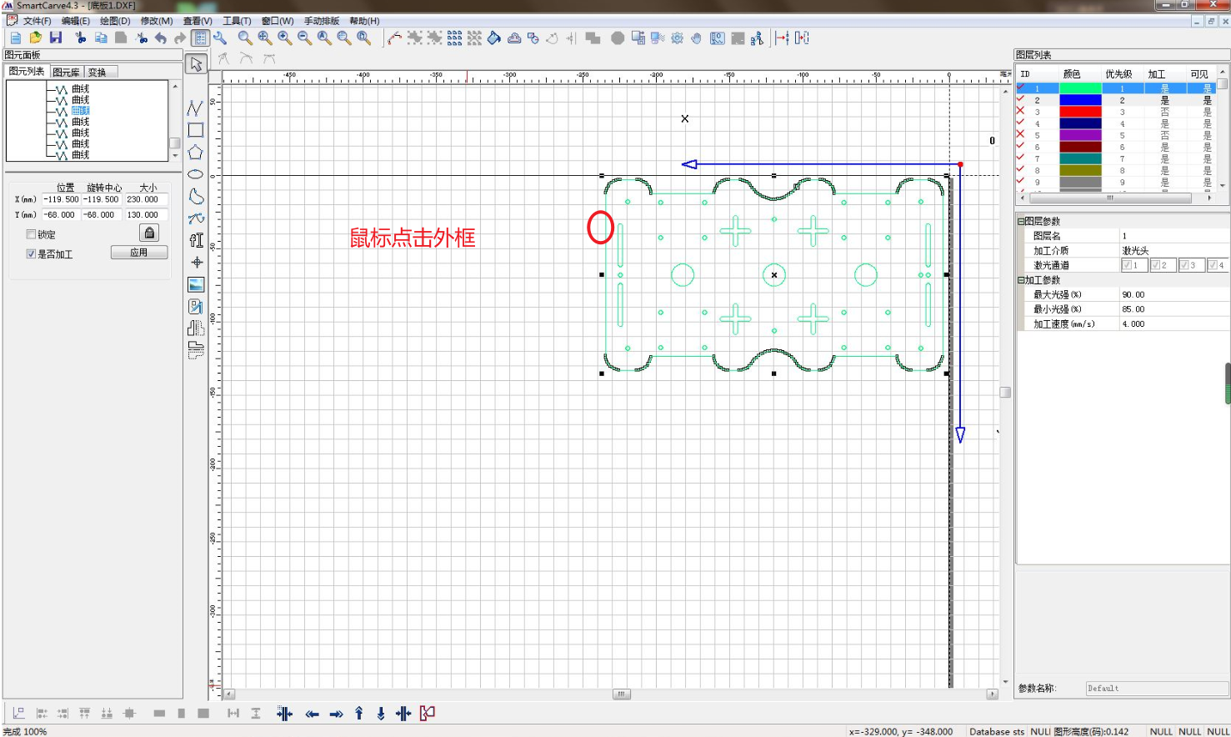The height and width of the screenshot is (737, 1231).
Task: Click the pan hand tool on toolbar
Action: coord(696,38)
